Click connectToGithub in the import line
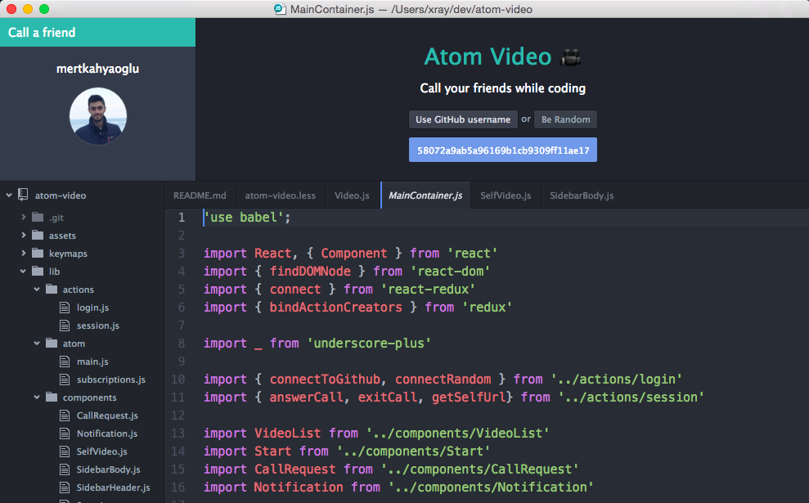Image resolution: width=809 pixels, height=503 pixels. [x=325, y=379]
